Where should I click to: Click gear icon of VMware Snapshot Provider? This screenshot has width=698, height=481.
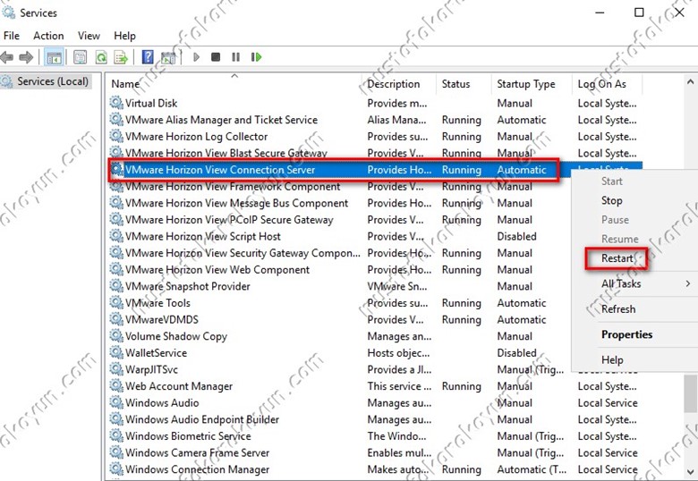(116, 286)
